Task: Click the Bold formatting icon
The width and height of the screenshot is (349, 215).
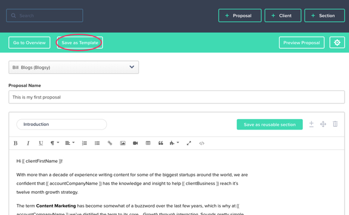Action: [15, 143]
